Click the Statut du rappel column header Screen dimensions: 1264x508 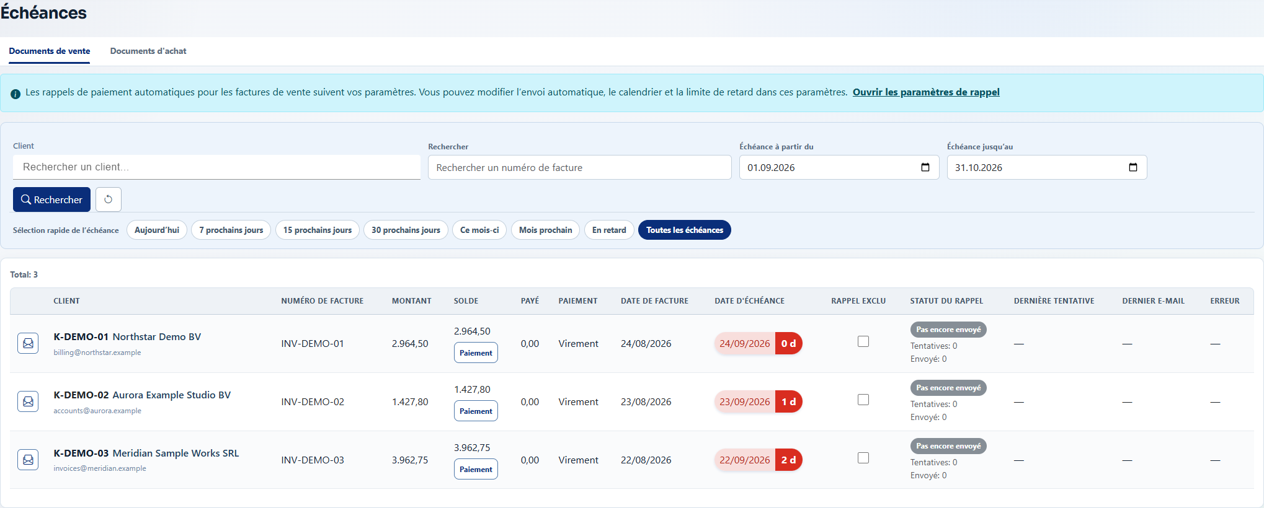tap(946, 301)
